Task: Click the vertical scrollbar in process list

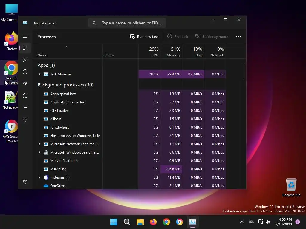Action: pos(244,72)
